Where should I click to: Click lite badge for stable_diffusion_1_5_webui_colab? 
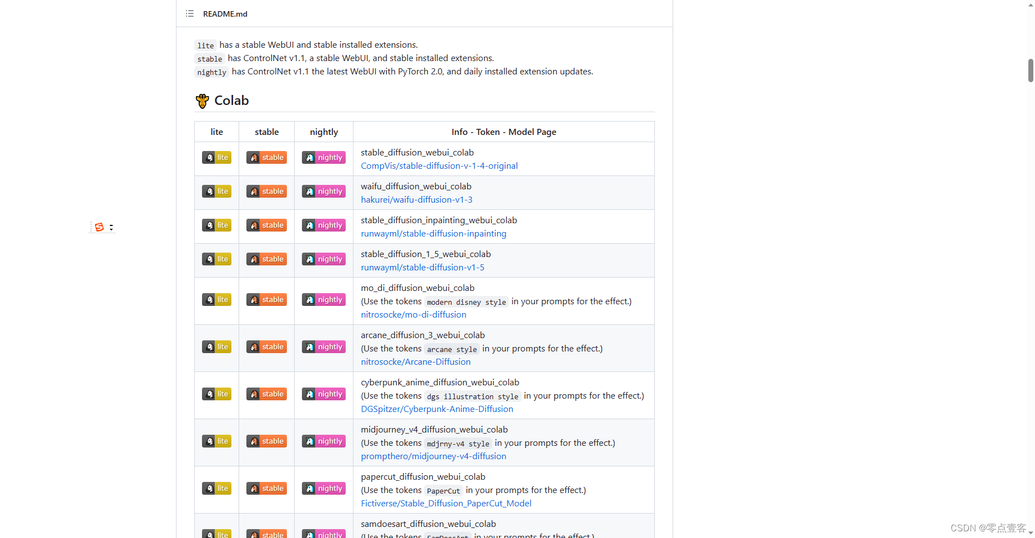pos(216,259)
